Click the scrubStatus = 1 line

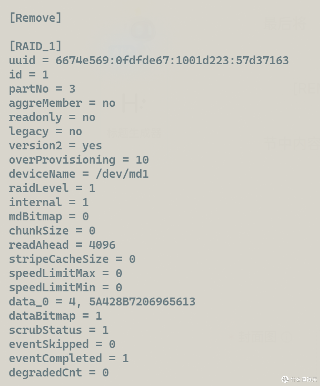(59, 330)
